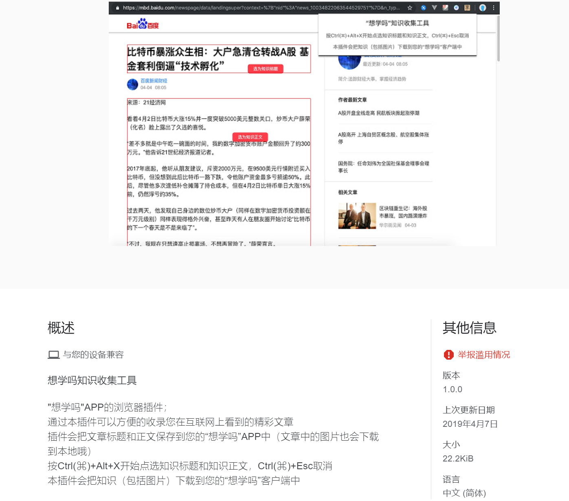Click the large blue author profile avatar
Image resolution: width=569 pixels, height=501 pixels.
pyautogui.click(x=349, y=61)
